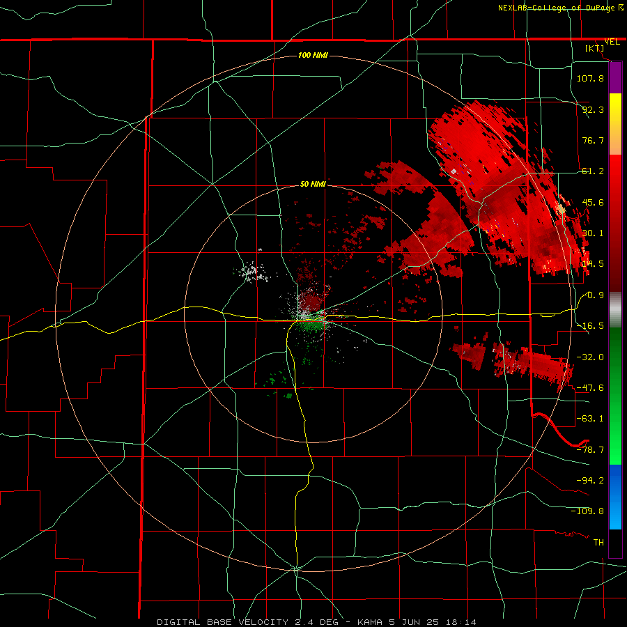Image resolution: width=627 pixels, height=627 pixels.
Task: Pick the blue segment of color bar
Action: [x=615, y=497]
